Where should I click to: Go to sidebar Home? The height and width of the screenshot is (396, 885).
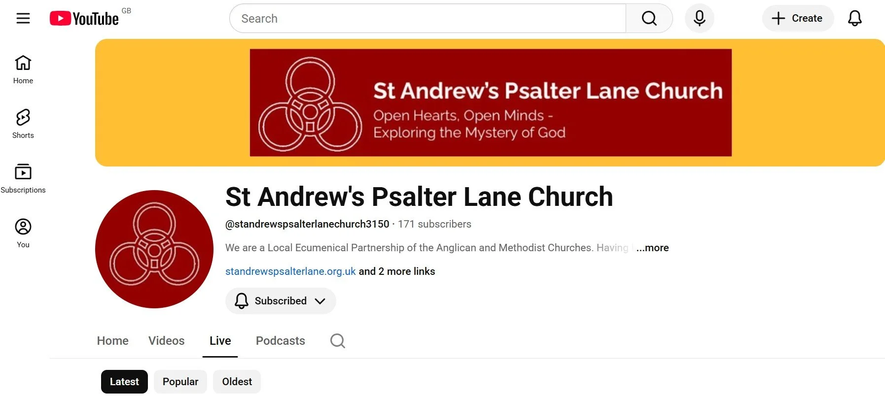[x=23, y=69]
